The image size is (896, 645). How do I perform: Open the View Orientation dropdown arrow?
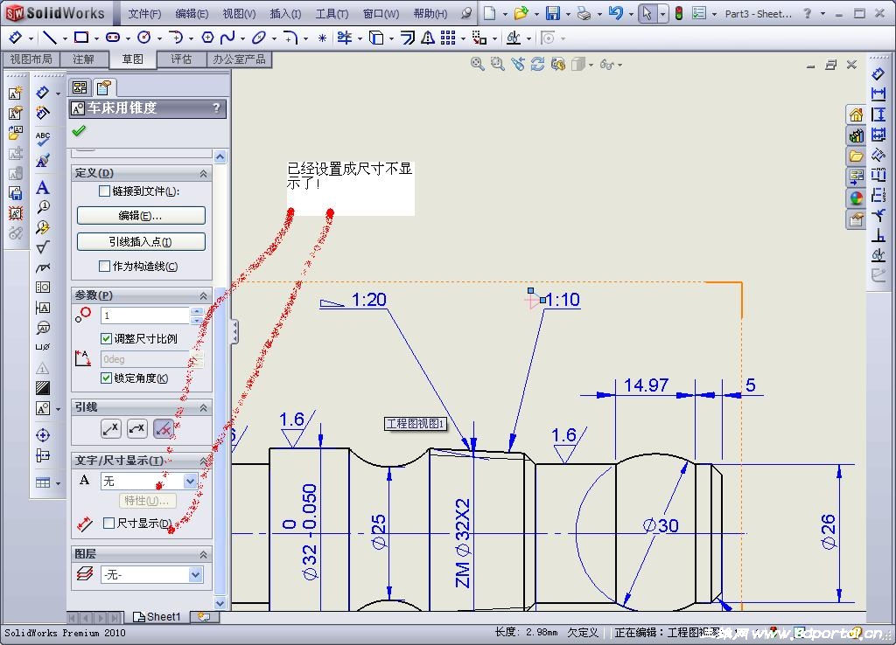click(591, 65)
